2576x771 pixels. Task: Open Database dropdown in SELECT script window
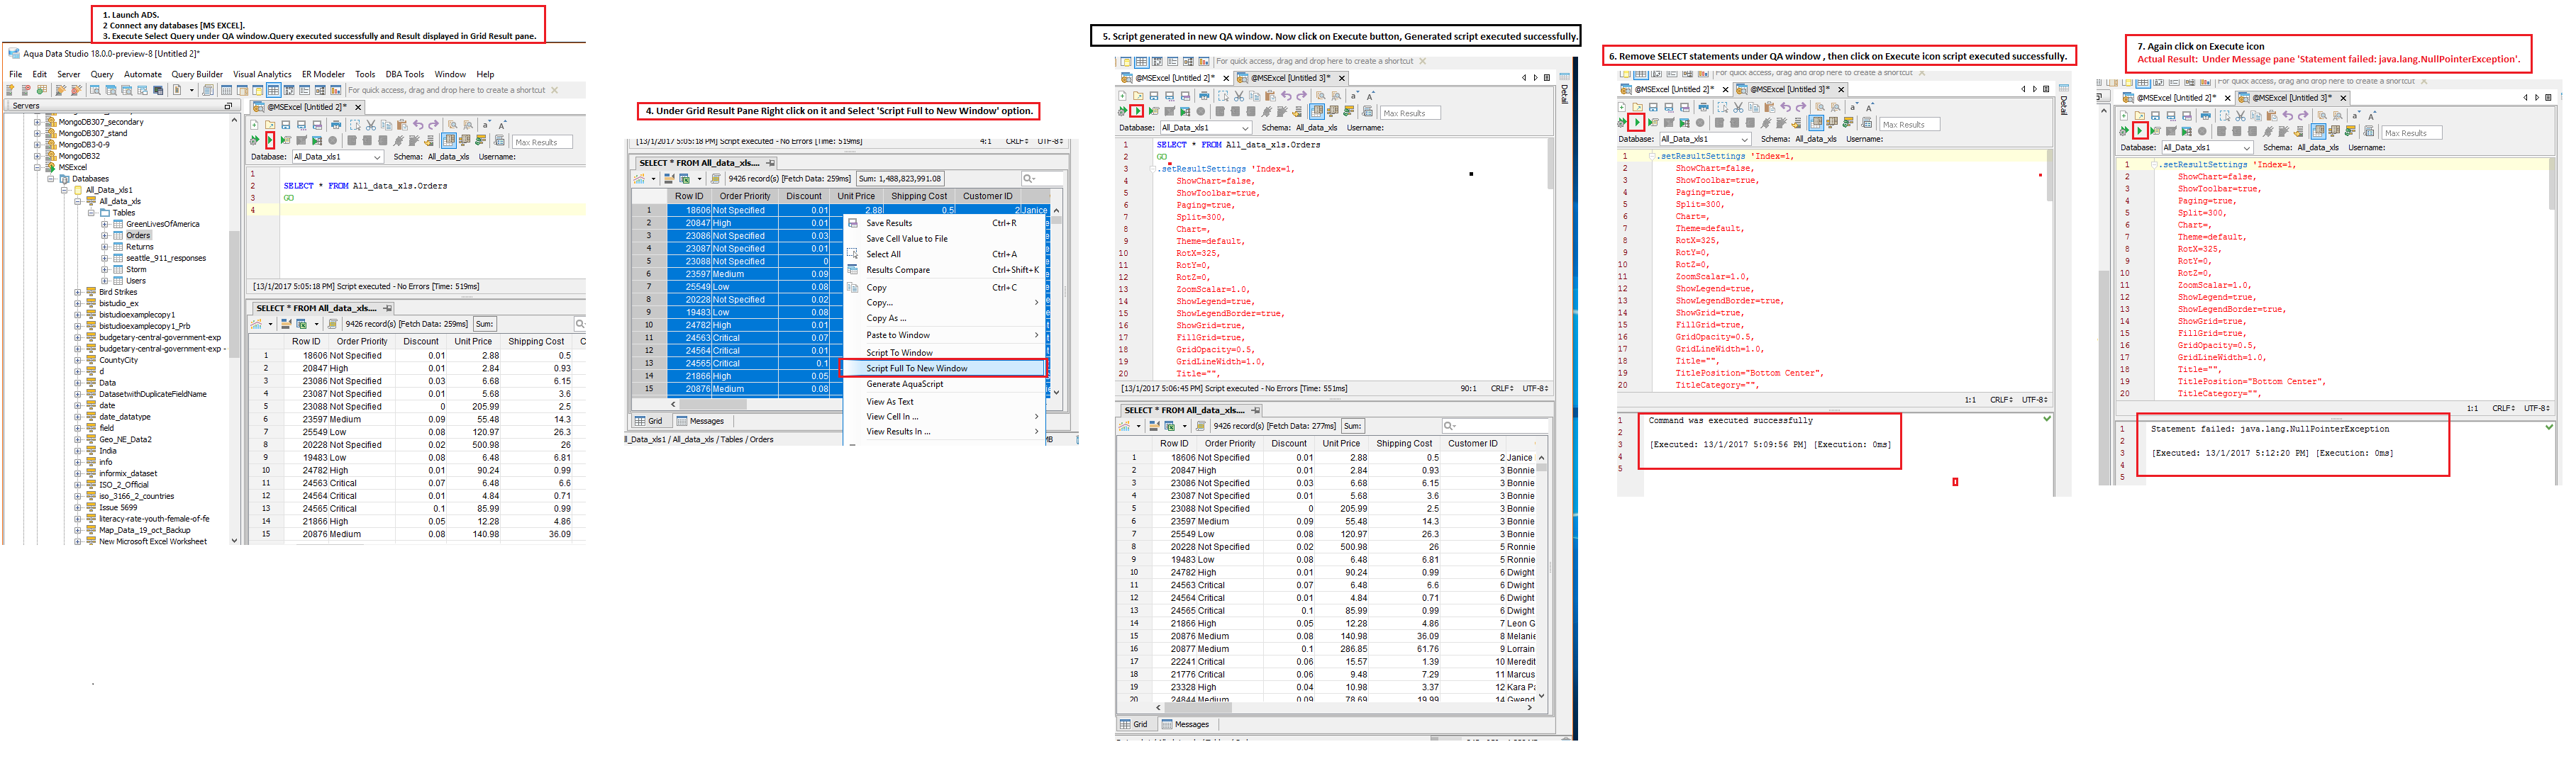[1206, 128]
